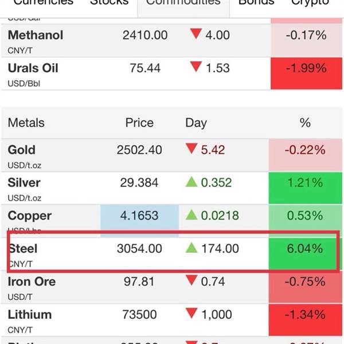Viewport: 344px width, 344px height.
Task: Click the Iron Ore link
Action: click(32, 282)
